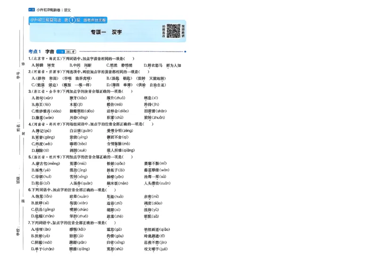Select option "C.悄然 静悄悄" in question 1
The width and height of the screenshot is (377, 266).
point(119,65)
